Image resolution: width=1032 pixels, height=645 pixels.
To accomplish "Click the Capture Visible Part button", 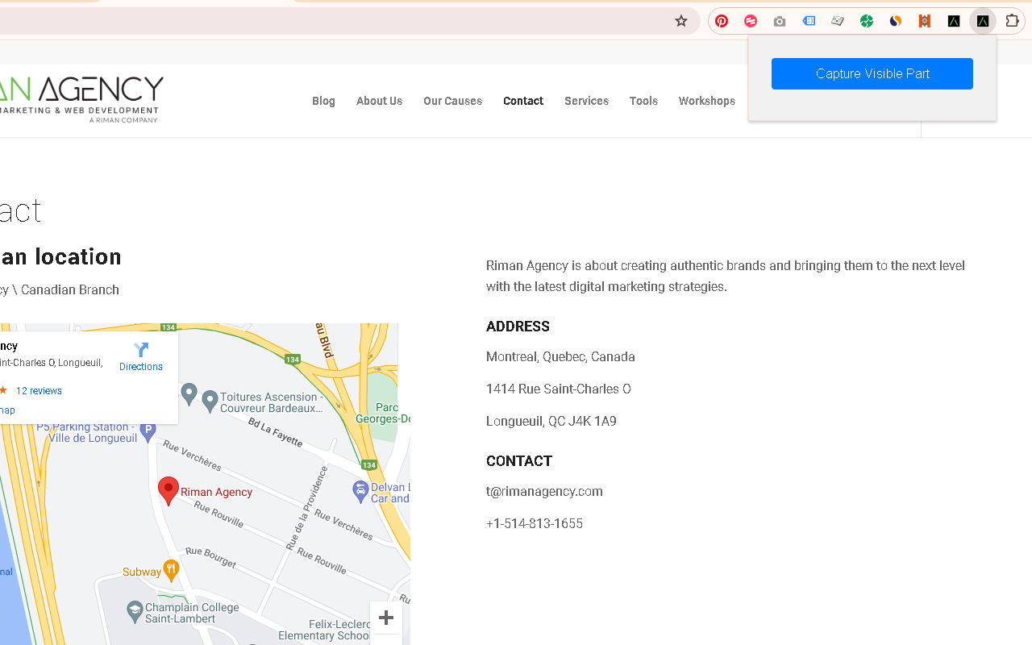I will pos(872,73).
